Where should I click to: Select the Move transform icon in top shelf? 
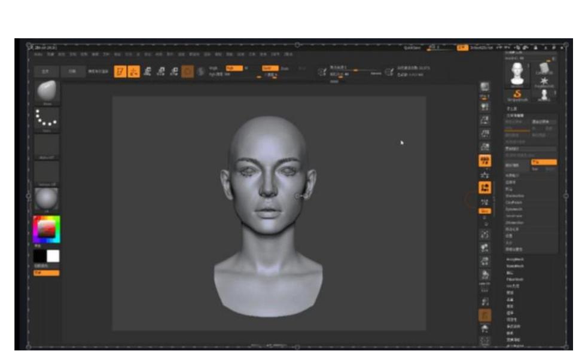[147, 71]
